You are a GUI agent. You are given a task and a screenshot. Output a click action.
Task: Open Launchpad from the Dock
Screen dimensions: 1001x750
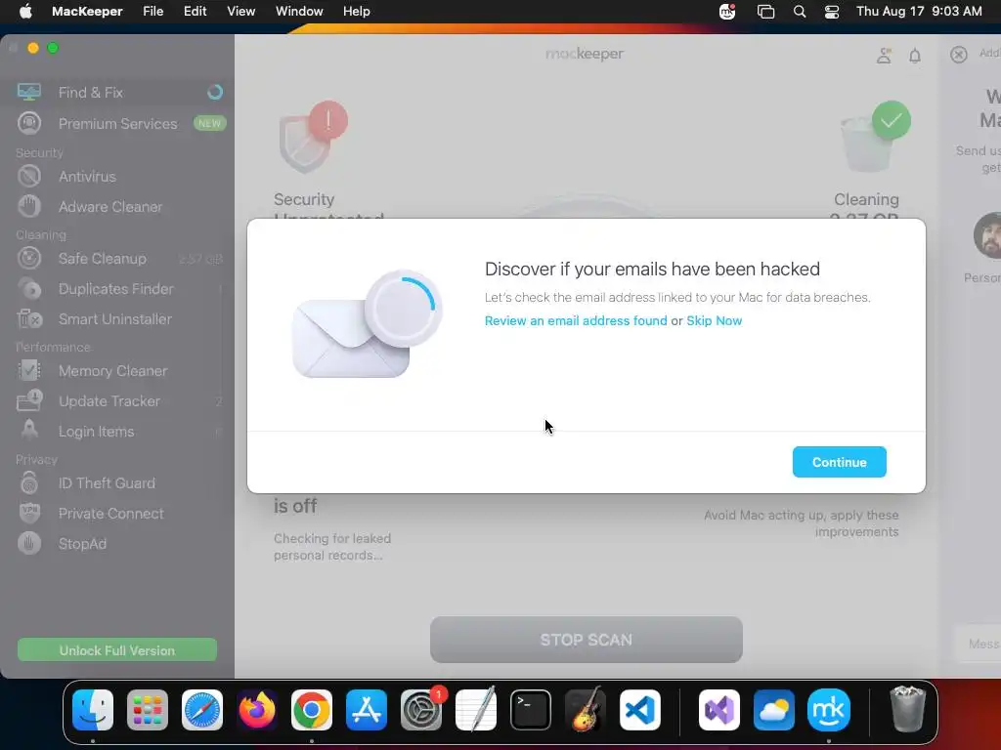point(148,710)
